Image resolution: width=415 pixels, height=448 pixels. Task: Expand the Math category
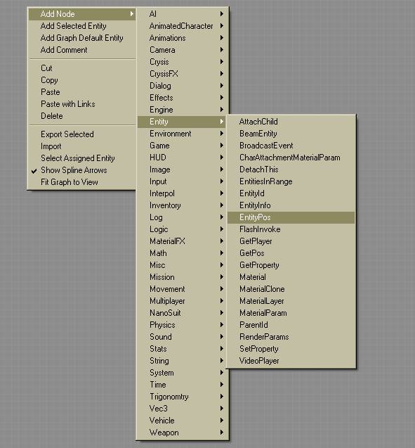[183, 253]
